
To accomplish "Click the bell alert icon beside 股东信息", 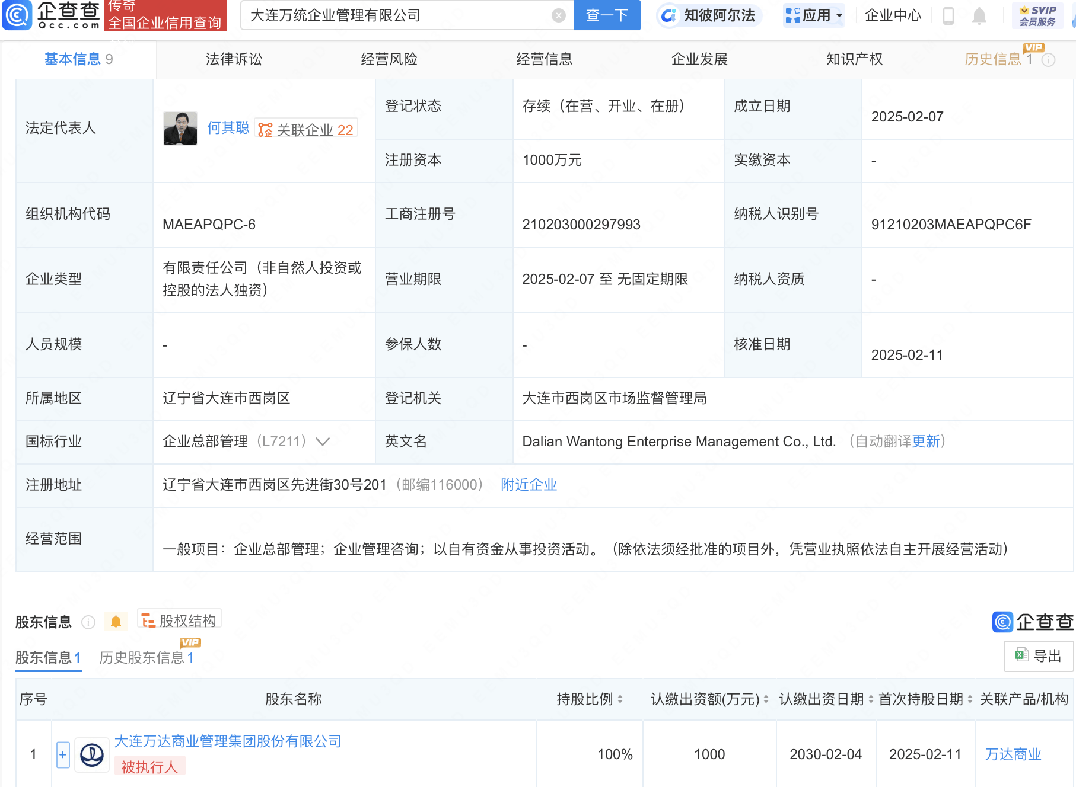I will click(116, 622).
